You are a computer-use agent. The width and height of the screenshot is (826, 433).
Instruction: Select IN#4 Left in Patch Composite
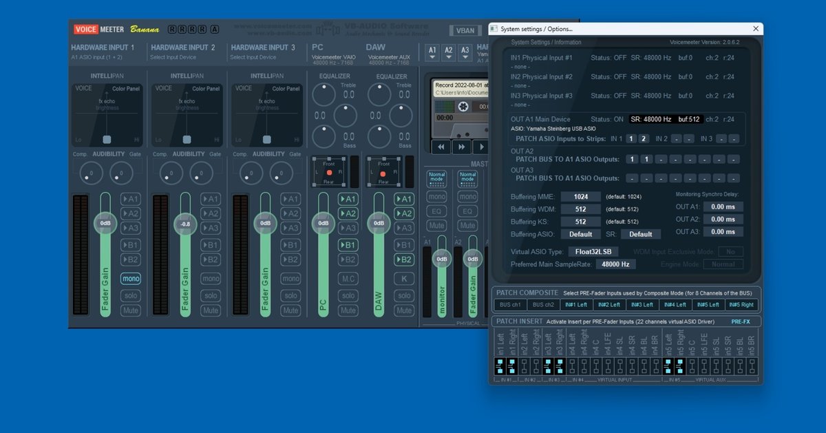(x=675, y=304)
